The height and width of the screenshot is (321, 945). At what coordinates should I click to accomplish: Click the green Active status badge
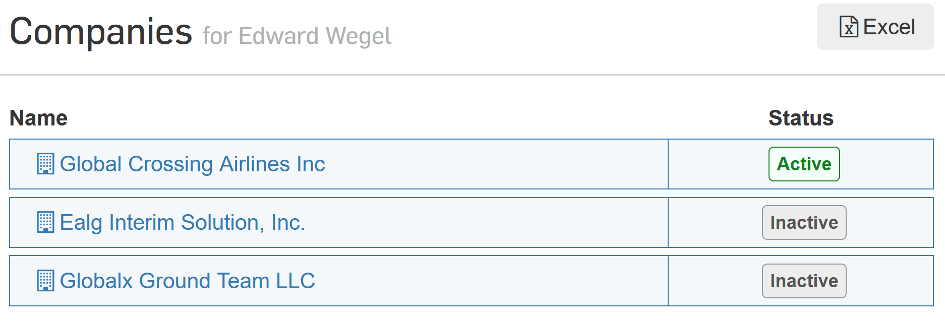click(804, 164)
